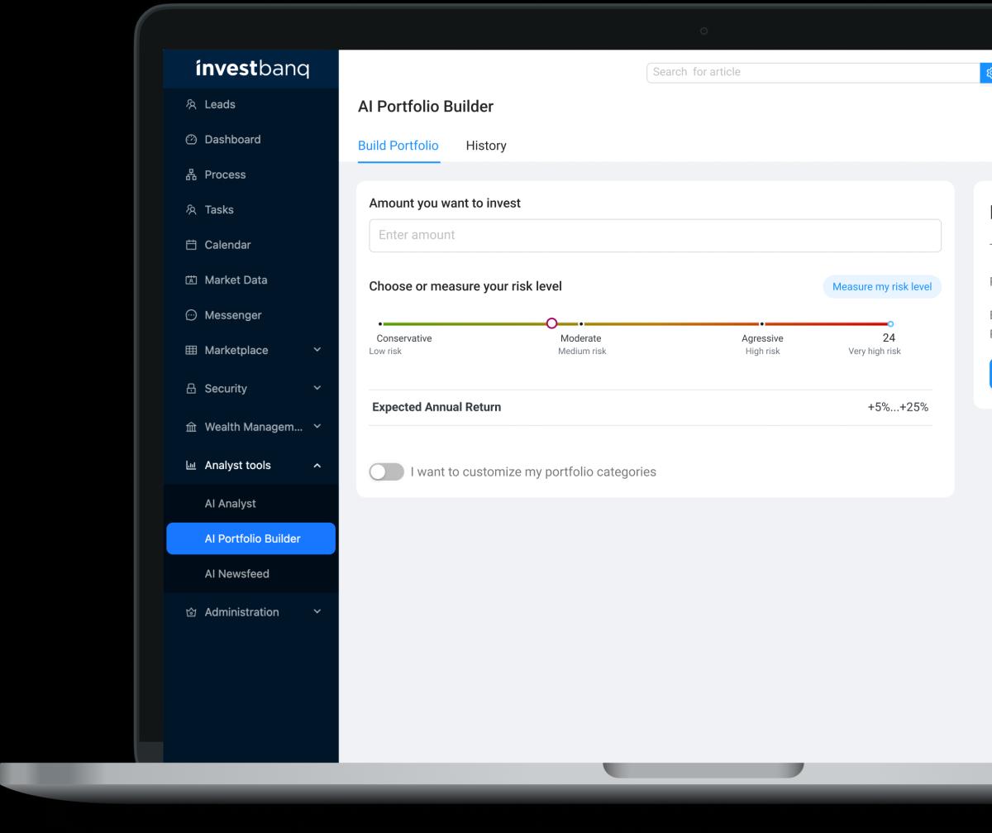
Task: Click the AI Portfolio Builder page heading
Action: point(426,107)
